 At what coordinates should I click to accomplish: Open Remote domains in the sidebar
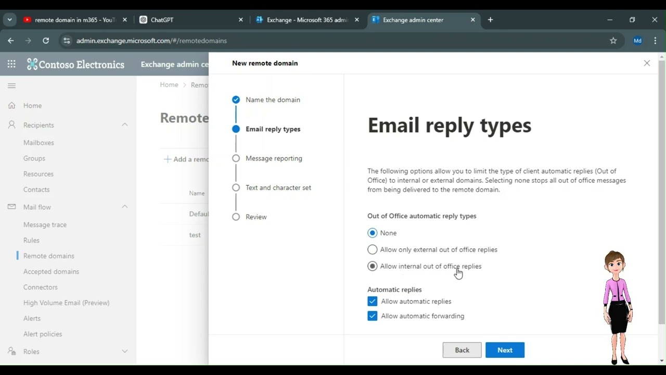click(x=49, y=256)
